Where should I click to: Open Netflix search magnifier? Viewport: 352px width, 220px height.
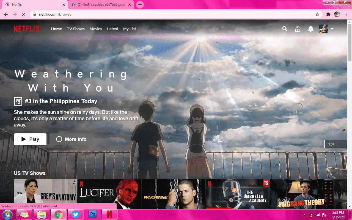tap(285, 29)
